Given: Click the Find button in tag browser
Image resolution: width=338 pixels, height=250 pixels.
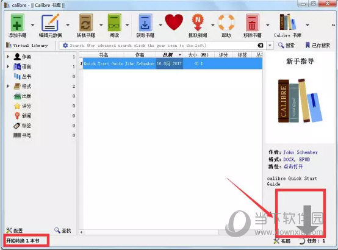Looking at the screenshot, I should tap(63, 230).
